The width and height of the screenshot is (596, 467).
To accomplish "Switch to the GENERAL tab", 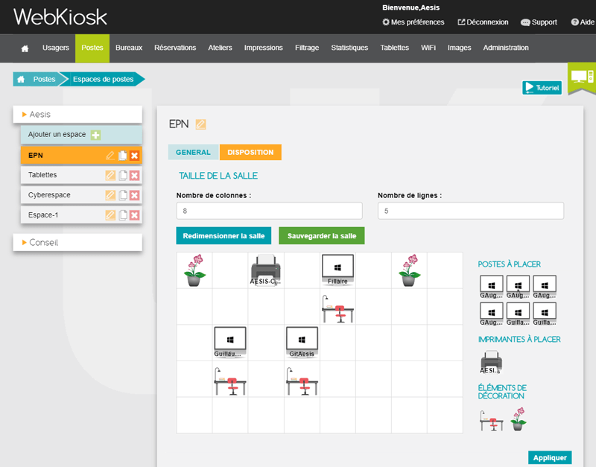I will (193, 152).
